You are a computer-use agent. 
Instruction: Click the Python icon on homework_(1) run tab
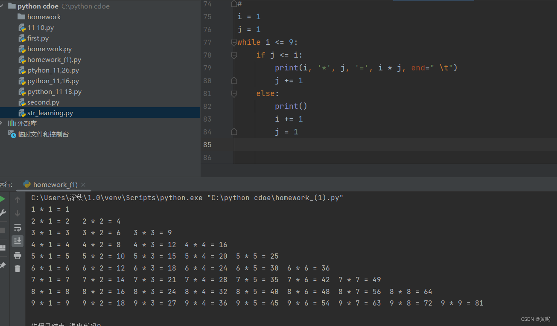pyautogui.click(x=27, y=184)
